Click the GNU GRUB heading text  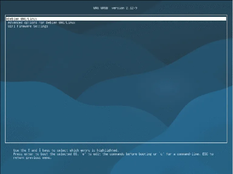pyautogui.click(x=101, y=8)
